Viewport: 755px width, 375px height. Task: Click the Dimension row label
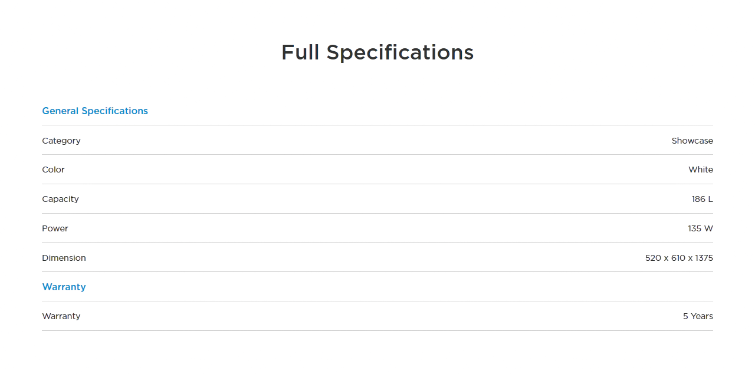click(x=64, y=258)
